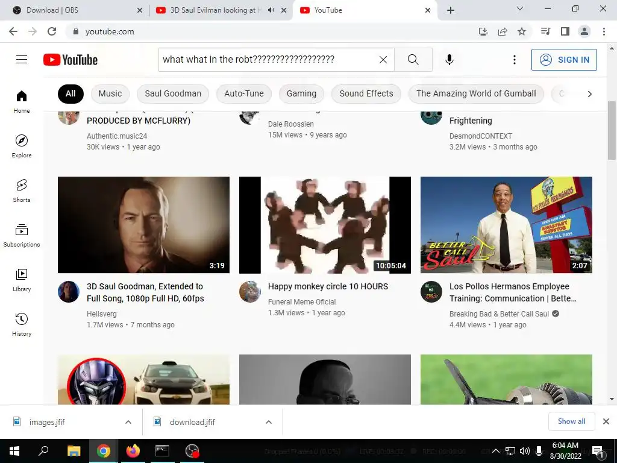The image size is (617, 463).
Task: Go to Home in sidebar
Action: coord(22,101)
